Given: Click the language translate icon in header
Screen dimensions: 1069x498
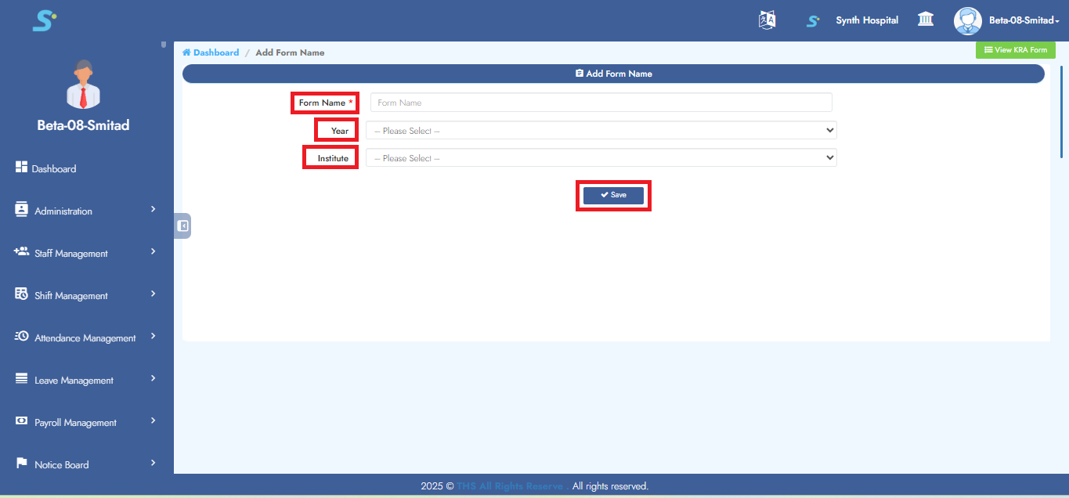Looking at the screenshot, I should pyautogui.click(x=767, y=20).
